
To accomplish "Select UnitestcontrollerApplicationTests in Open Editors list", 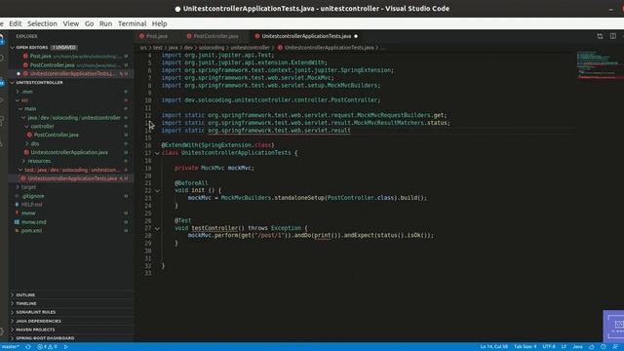I will coord(72,74).
